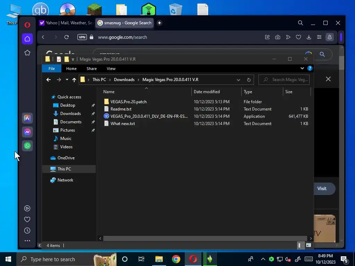Open Easy Setup sliders icon in Opera
355x266 pixels.
(x=319, y=37)
